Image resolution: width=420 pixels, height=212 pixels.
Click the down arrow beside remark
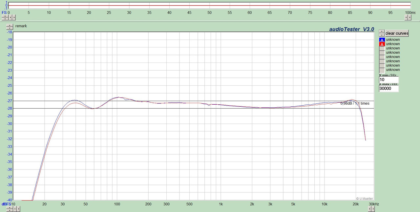click(10, 28)
